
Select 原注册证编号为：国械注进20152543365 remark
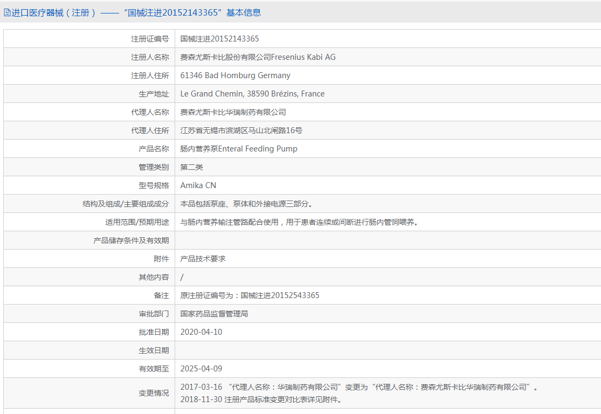click(250, 295)
